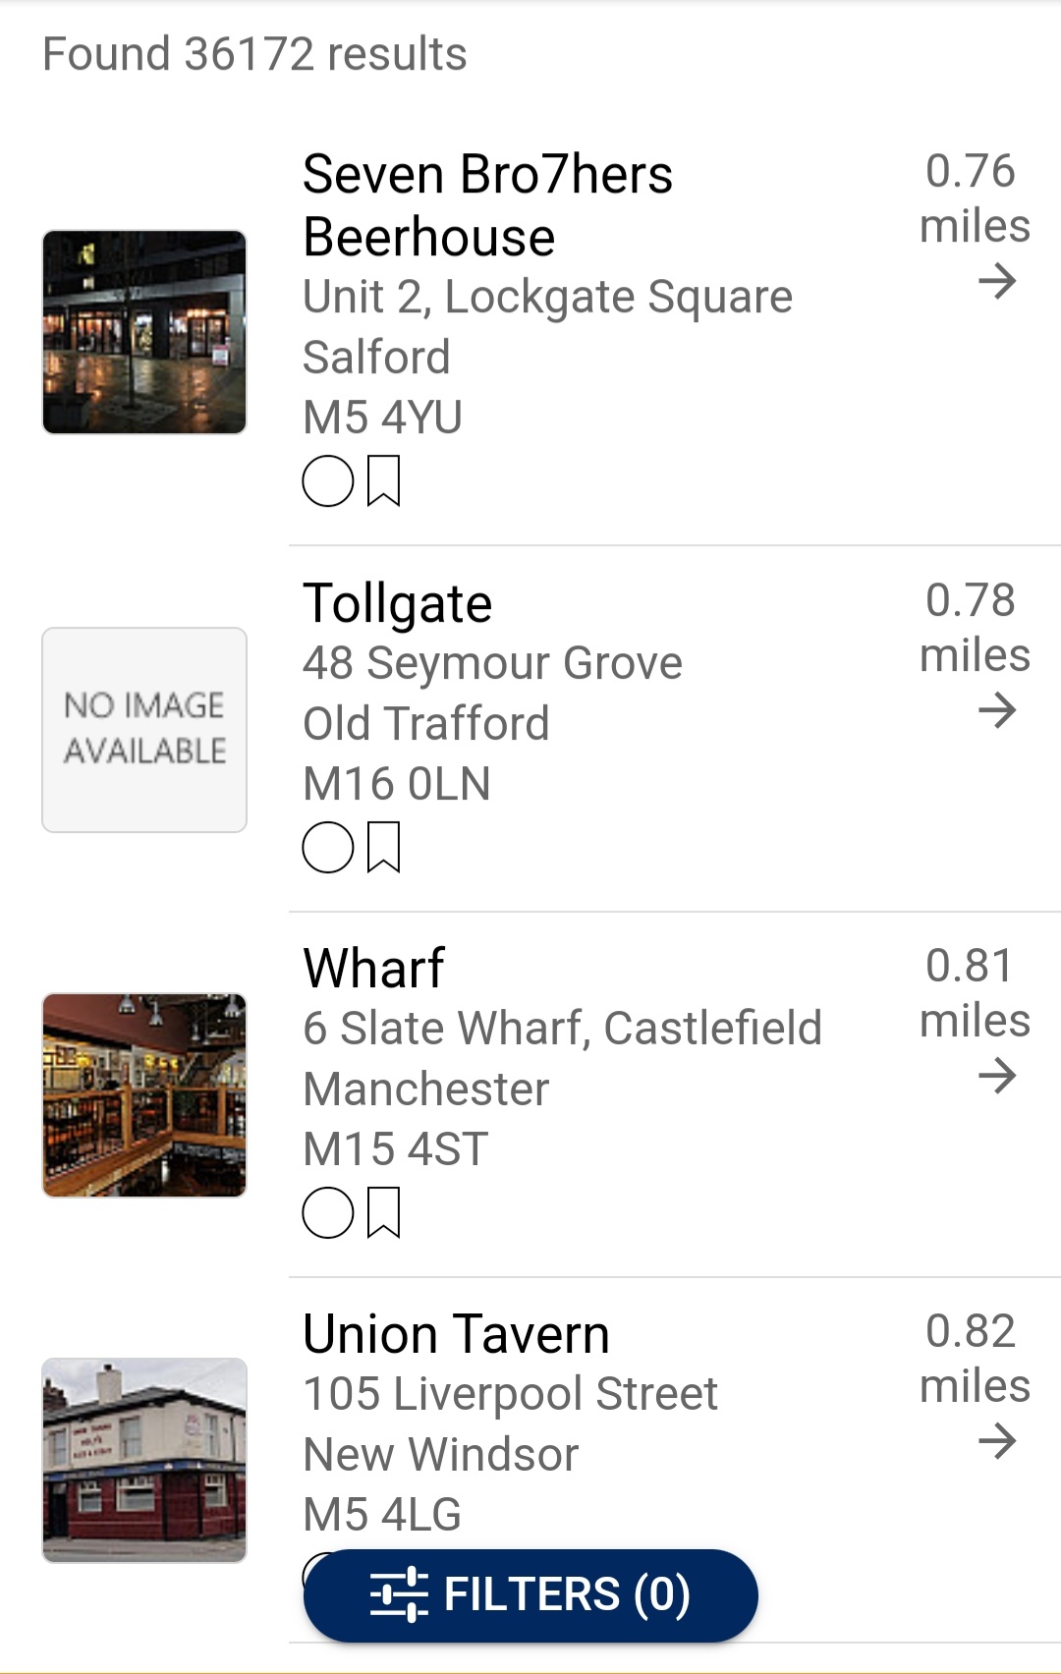The height and width of the screenshot is (1674, 1061).
Task: Open the Union Tavern listing title
Action: 456,1334
